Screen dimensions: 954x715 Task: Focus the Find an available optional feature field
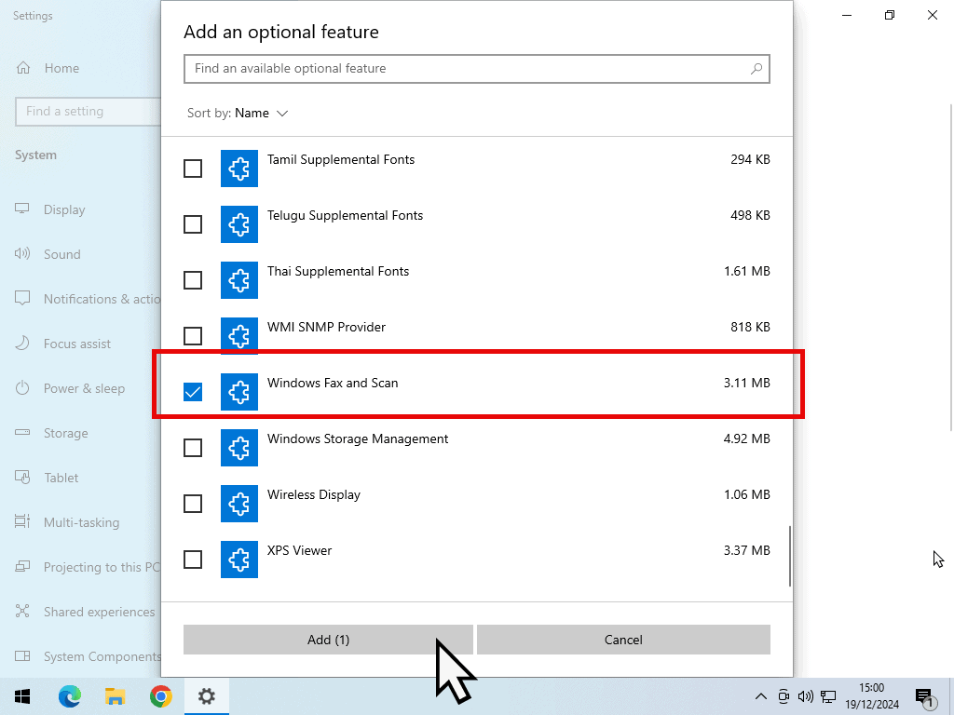pyautogui.click(x=476, y=69)
